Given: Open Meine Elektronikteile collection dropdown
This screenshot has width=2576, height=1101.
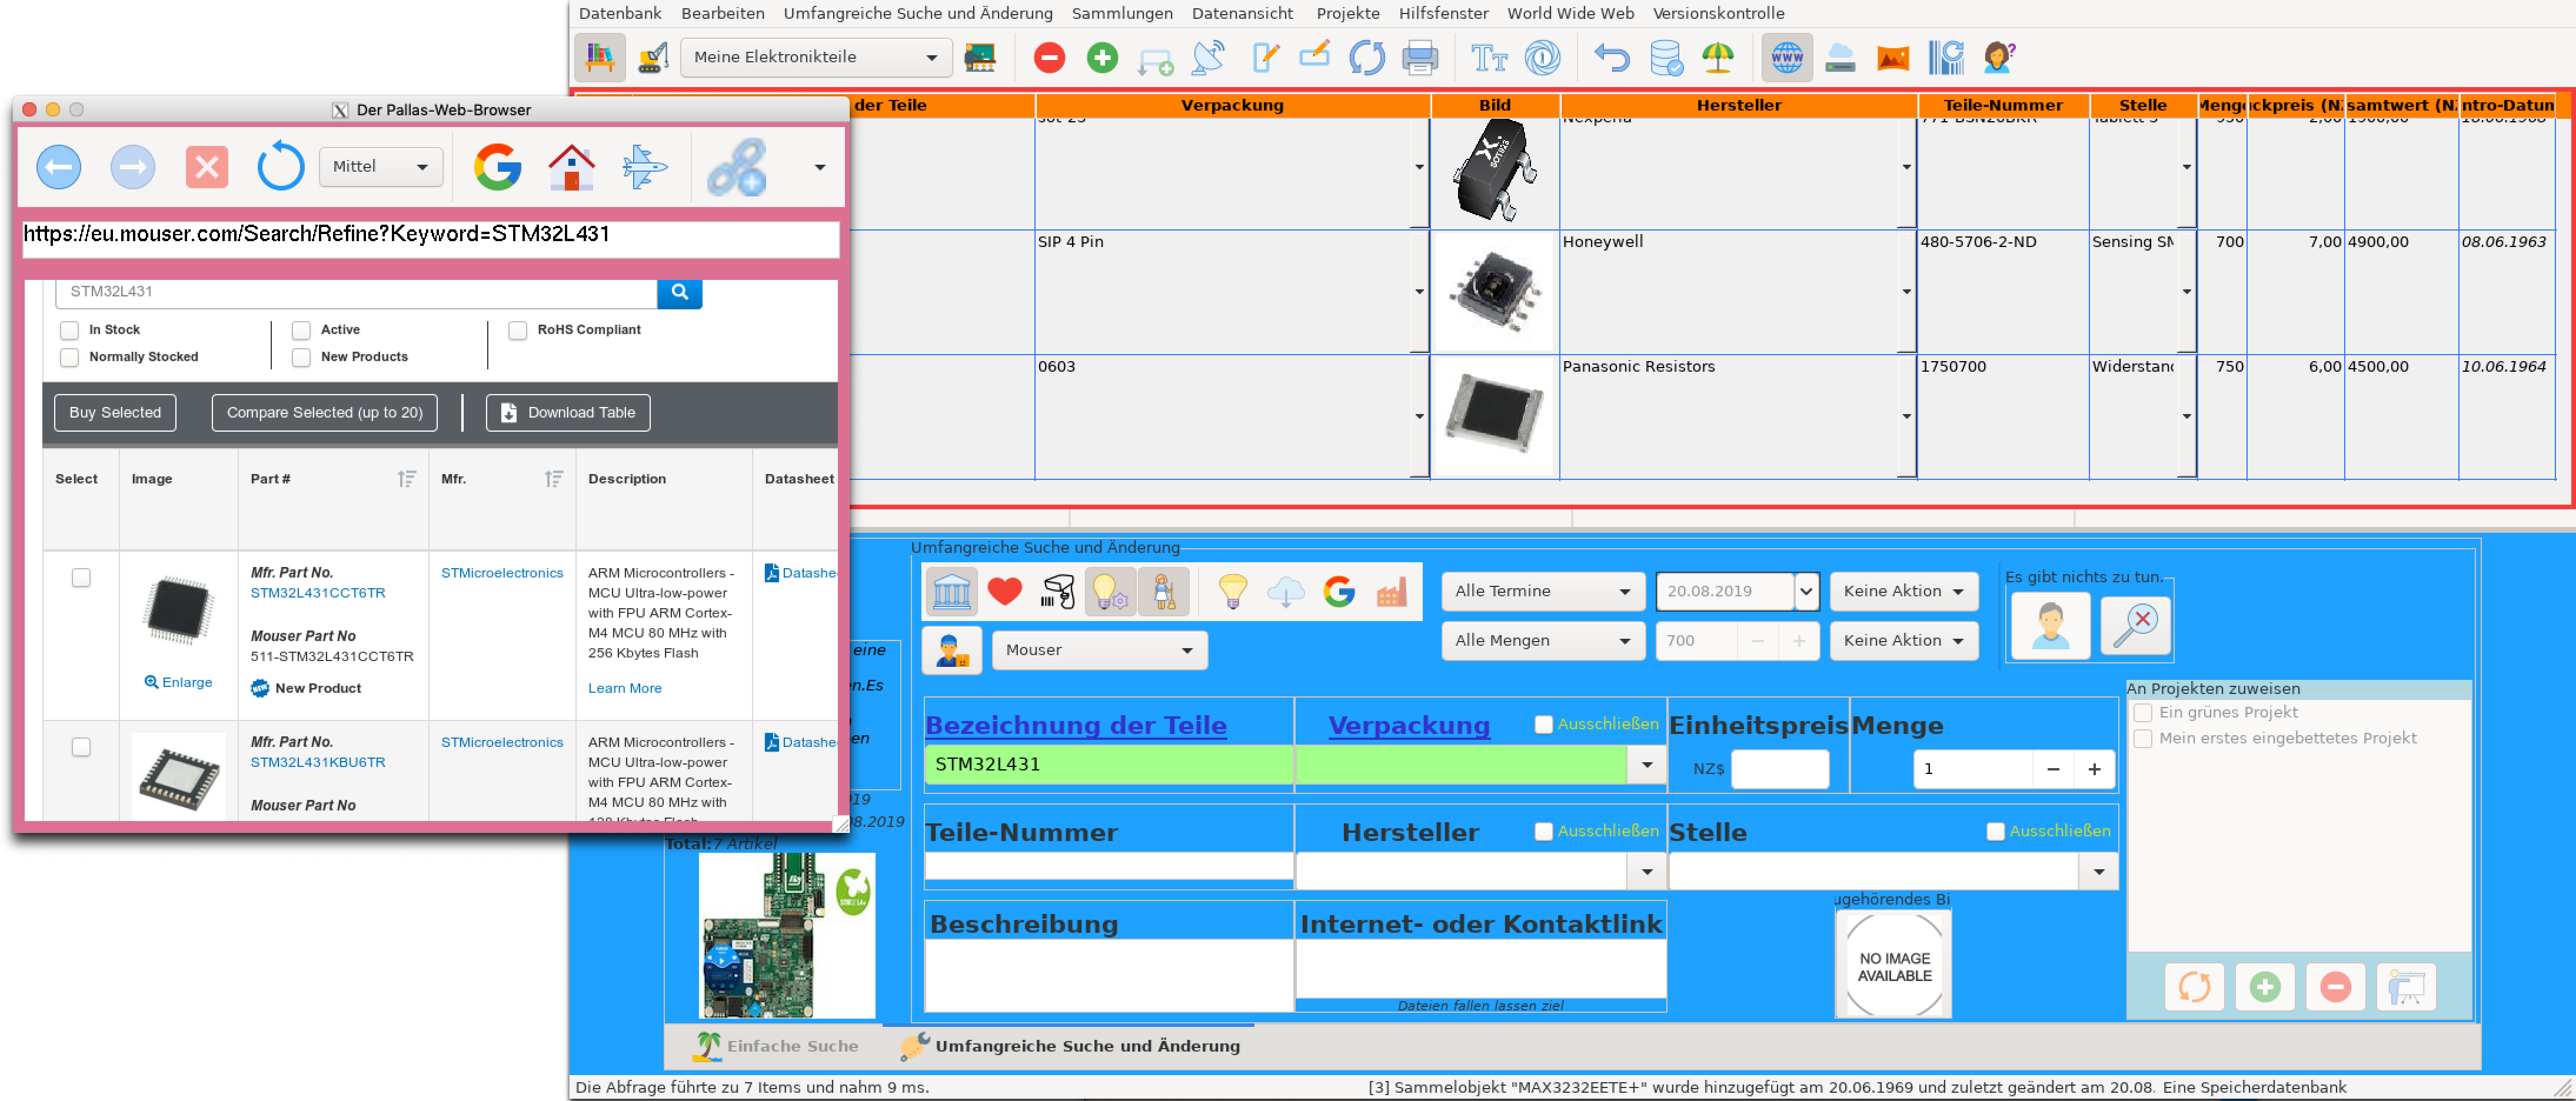Looking at the screenshot, I should [x=816, y=57].
